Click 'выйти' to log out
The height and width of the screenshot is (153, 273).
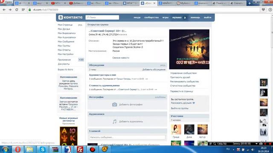click(x=208, y=17)
